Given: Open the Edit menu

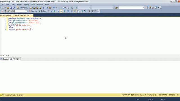Looking at the screenshot, I should tap(2, 4).
